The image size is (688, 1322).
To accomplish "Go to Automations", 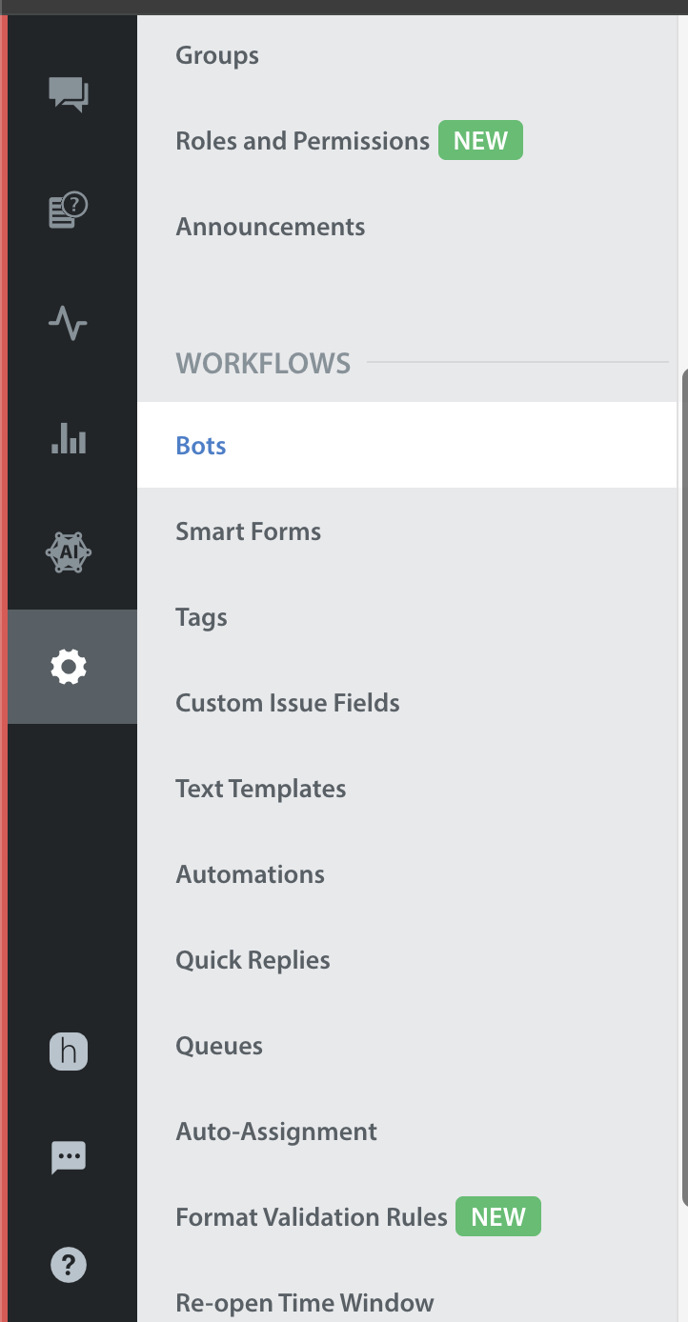I will [251, 874].
